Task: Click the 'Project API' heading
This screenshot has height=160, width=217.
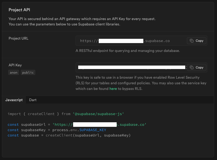Action: click(19, 10)
